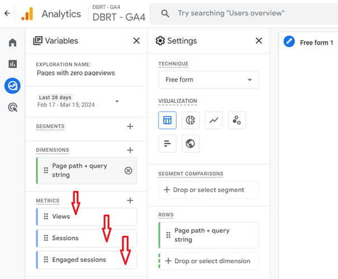Image resolution: width=338 pixels, height=279 pixels.
Task: Select the Engaged sessions metric
Action: [87, 259]
